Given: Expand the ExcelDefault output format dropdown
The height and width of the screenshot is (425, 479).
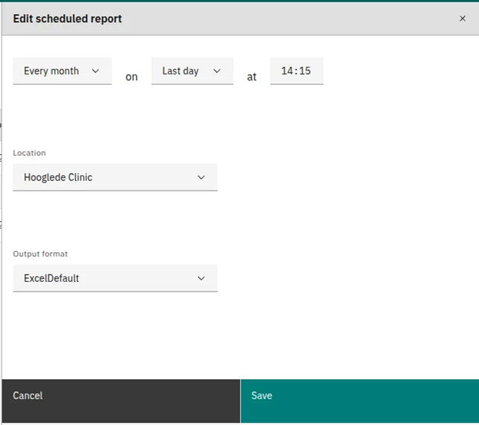Looking at the screenshot, I should coord(115,278).
